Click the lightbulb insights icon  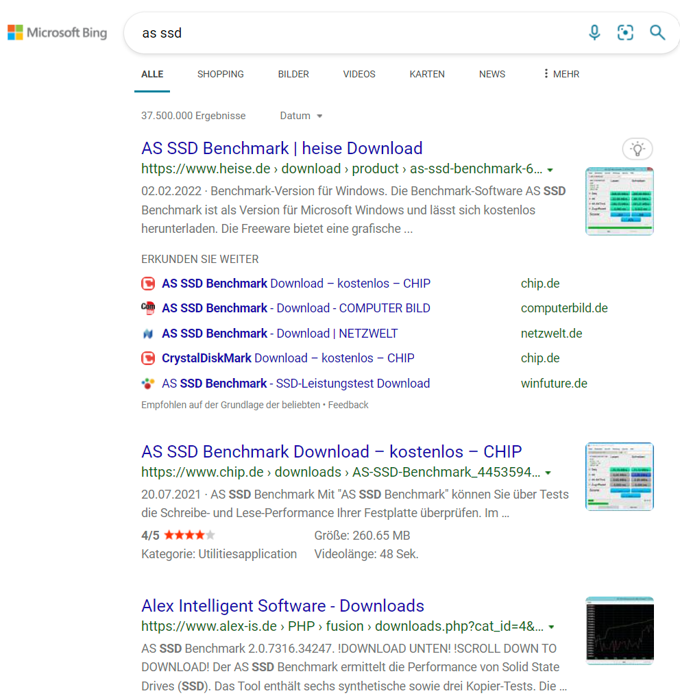click(x=637, y=149)
